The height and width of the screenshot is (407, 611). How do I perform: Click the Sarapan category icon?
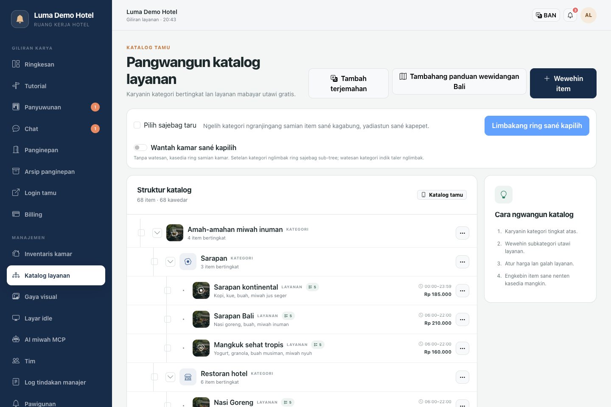(188, 262)
